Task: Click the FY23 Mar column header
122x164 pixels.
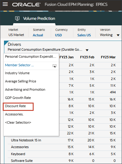Action: point(108,57)
